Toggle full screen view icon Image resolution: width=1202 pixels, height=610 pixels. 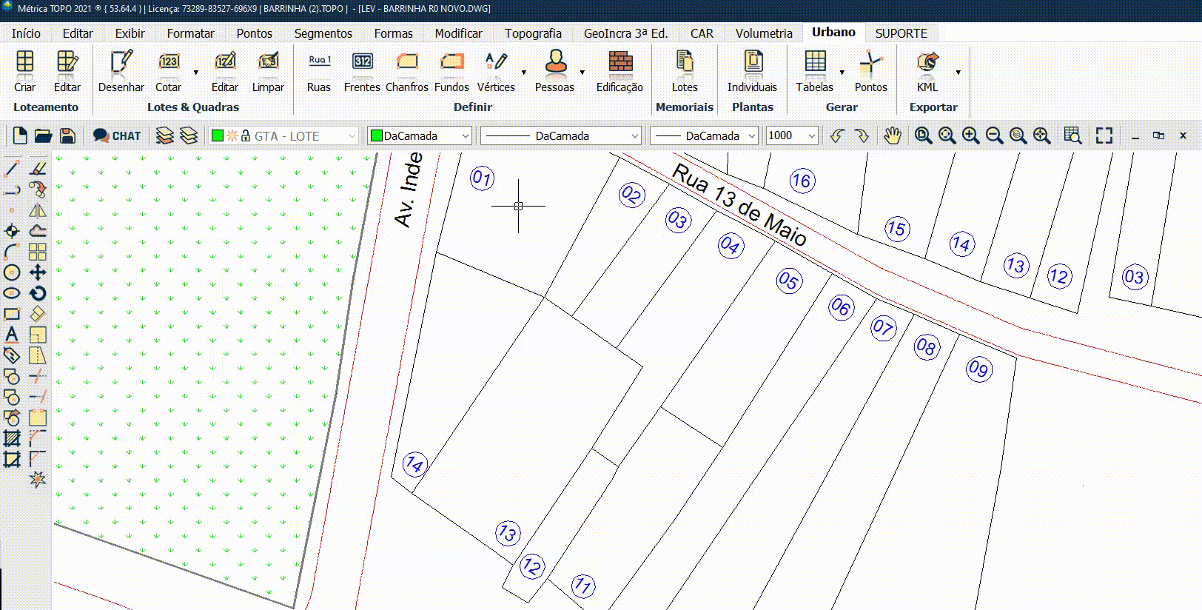point(1104,135)
